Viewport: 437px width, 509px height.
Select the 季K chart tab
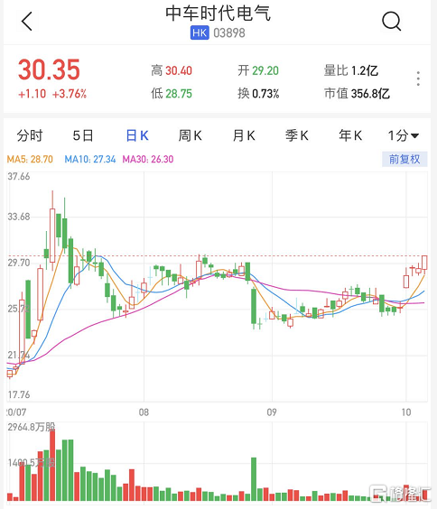[297, 135]
